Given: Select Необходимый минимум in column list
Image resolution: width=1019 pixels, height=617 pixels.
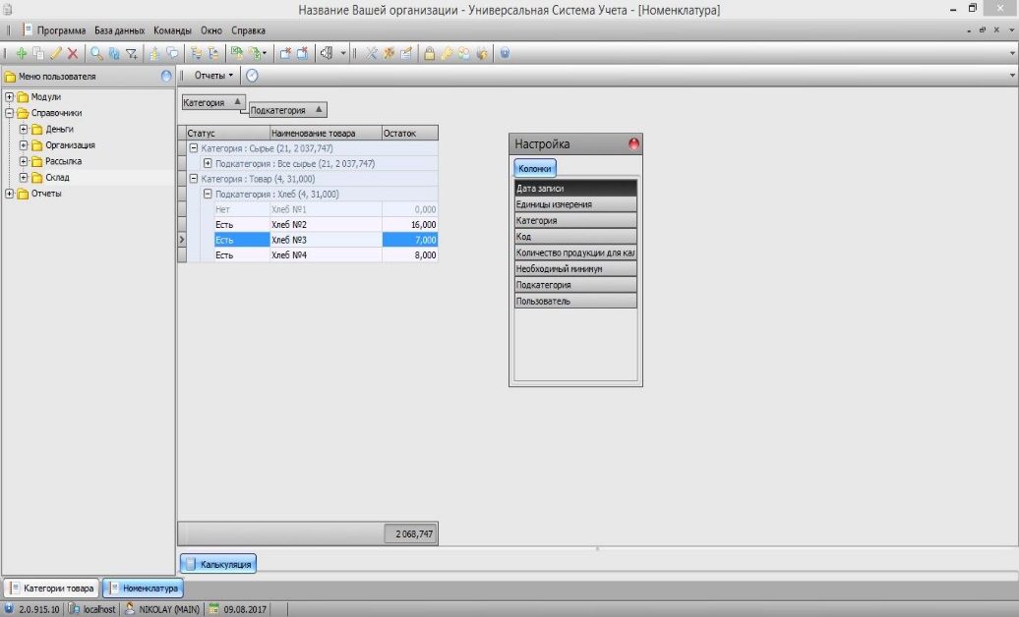Looking at the screenshot, I should coord(575,269).
